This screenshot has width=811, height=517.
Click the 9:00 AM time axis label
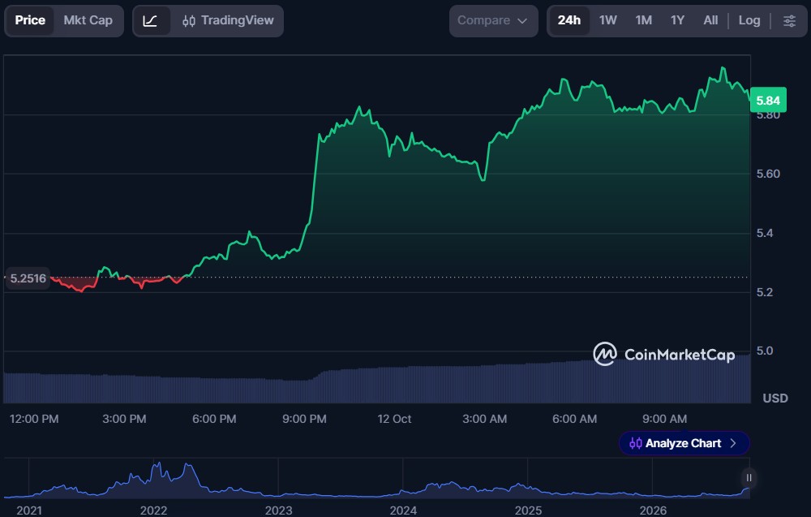(x=665, y=419)
